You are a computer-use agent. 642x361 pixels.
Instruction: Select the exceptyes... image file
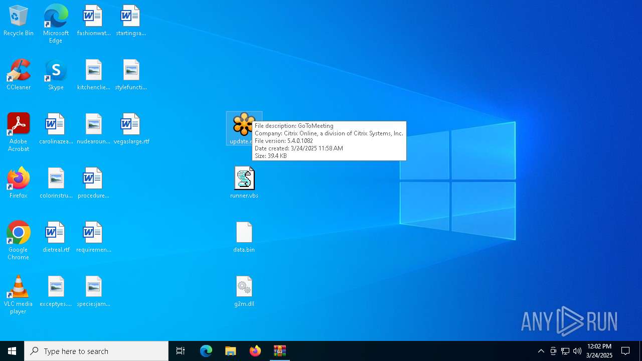pyautogui.click(x=56, y=292)
